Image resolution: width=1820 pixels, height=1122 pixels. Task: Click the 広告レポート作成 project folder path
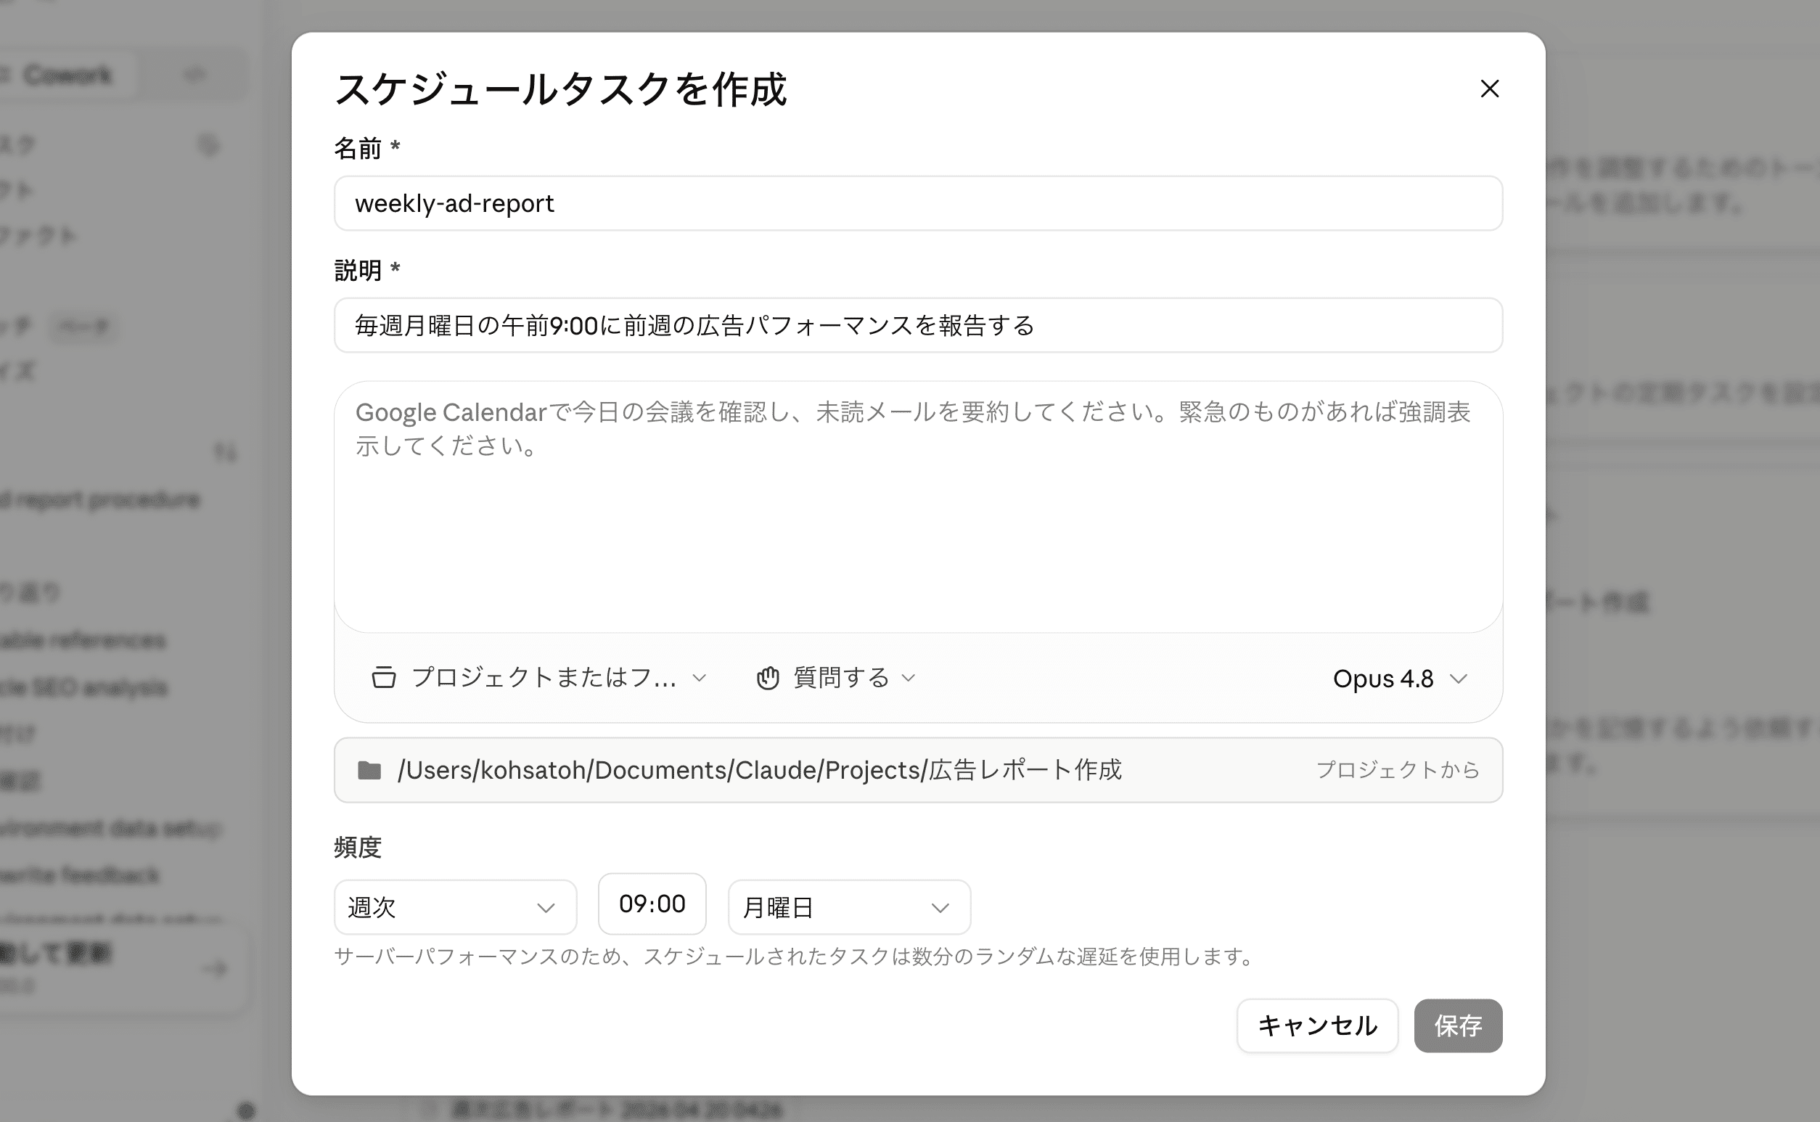[760, 770]
